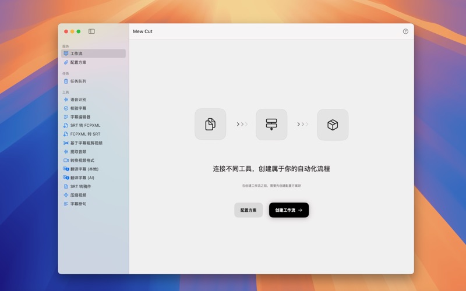Choose the FCPXML 转 SRT tool
Viewport: 466px width, 291px height.
93,134
